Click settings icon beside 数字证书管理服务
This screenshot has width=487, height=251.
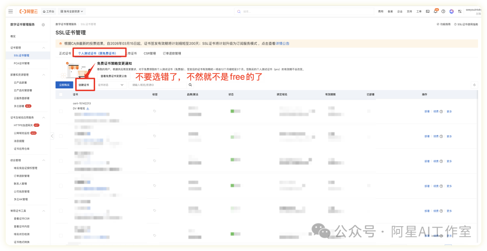(x=43, y=24)
